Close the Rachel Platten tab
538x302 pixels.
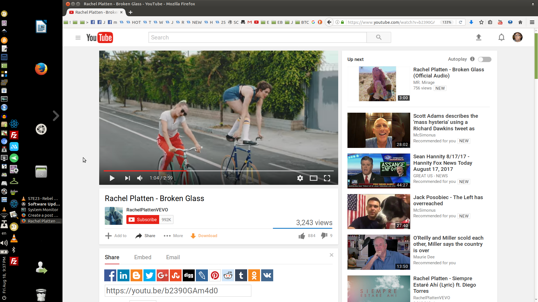pos(121,12)
